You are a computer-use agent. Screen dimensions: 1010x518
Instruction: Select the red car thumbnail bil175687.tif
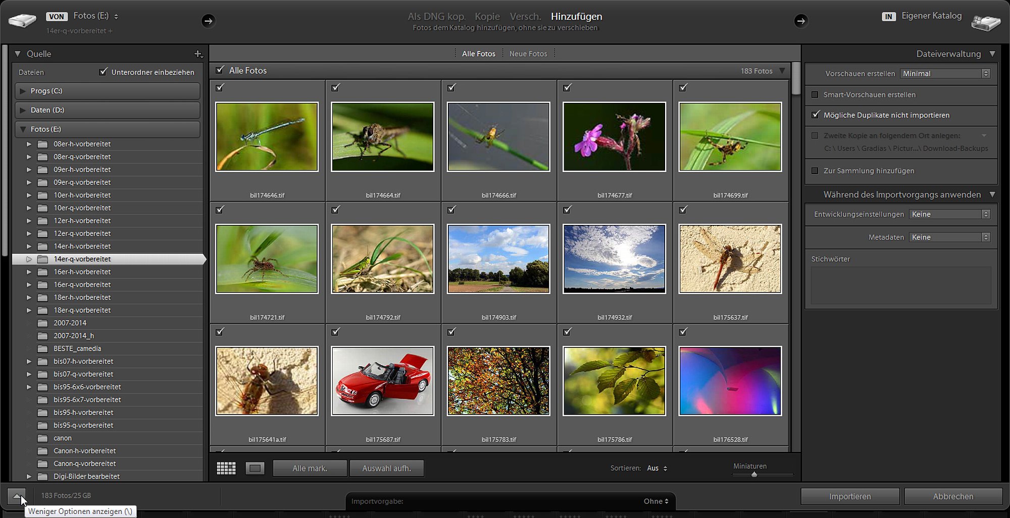tap(382, 381)
